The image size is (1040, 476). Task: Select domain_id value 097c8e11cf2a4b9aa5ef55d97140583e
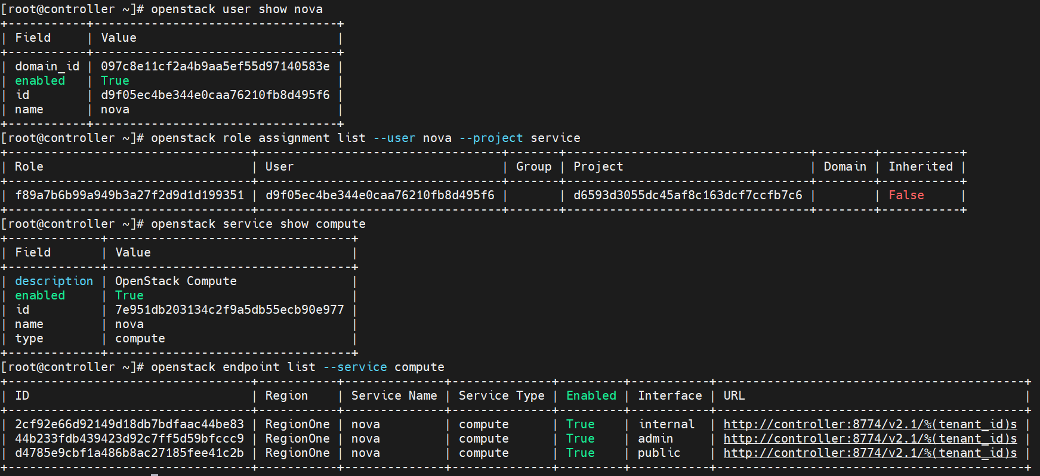pyautogui.click(x=215, y=66)
